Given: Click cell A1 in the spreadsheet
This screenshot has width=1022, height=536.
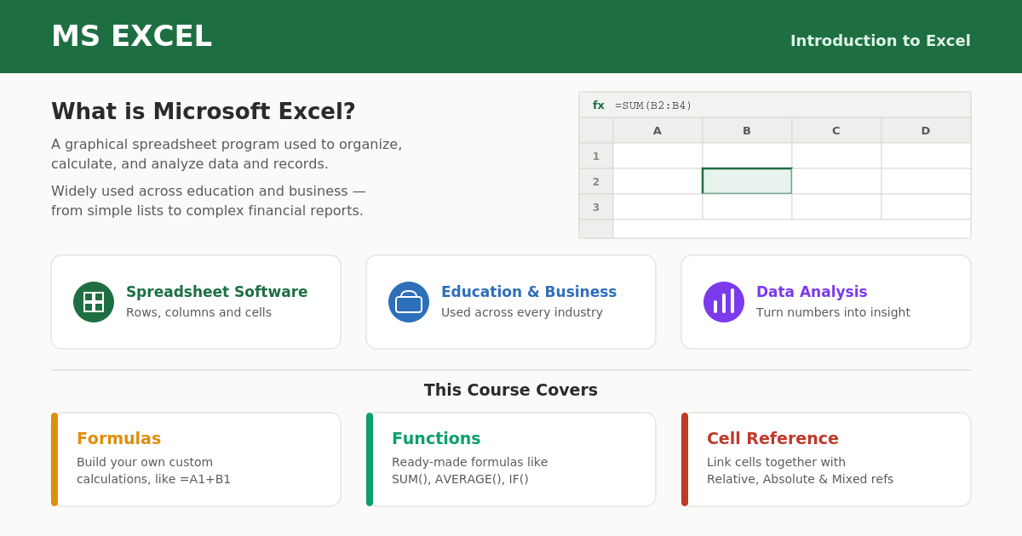Looking at the screenshot, I should [x=657, y=156].
